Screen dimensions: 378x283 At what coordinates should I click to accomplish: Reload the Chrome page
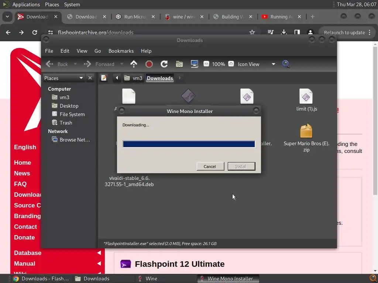(35, 32)
